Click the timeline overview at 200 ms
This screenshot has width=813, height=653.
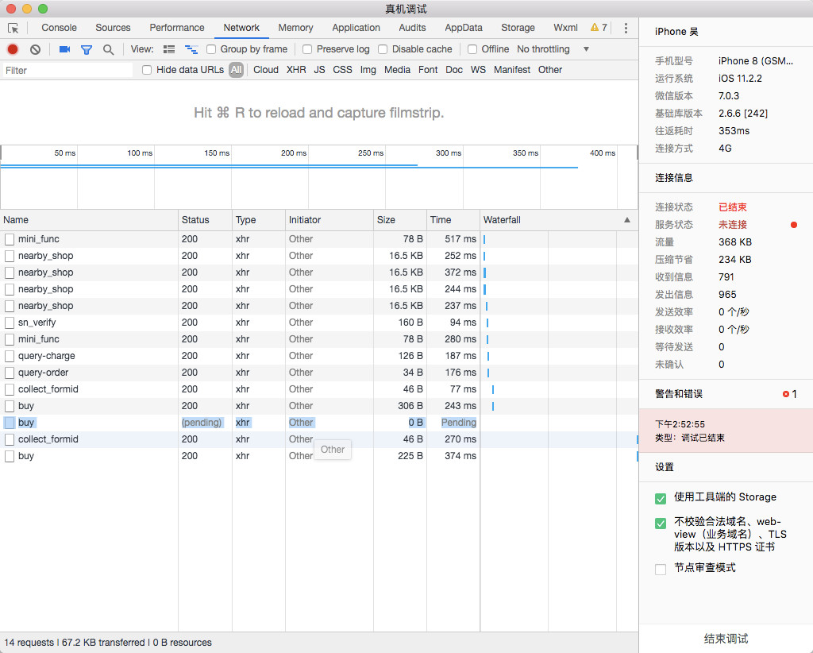tap(293, 153)
